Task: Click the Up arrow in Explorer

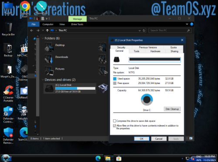Action: click(47, 30)
